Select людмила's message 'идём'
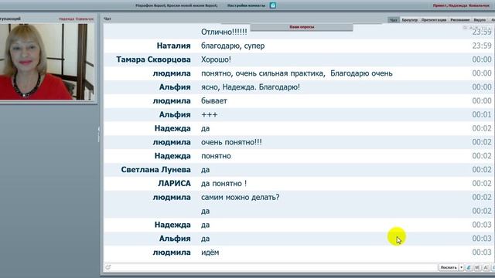Viewport: 495px width, 278px height. click(x=210, y=253)
